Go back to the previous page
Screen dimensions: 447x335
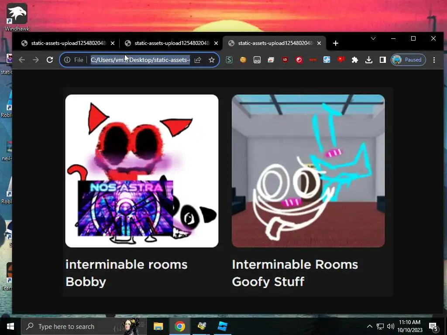point(22,60)
